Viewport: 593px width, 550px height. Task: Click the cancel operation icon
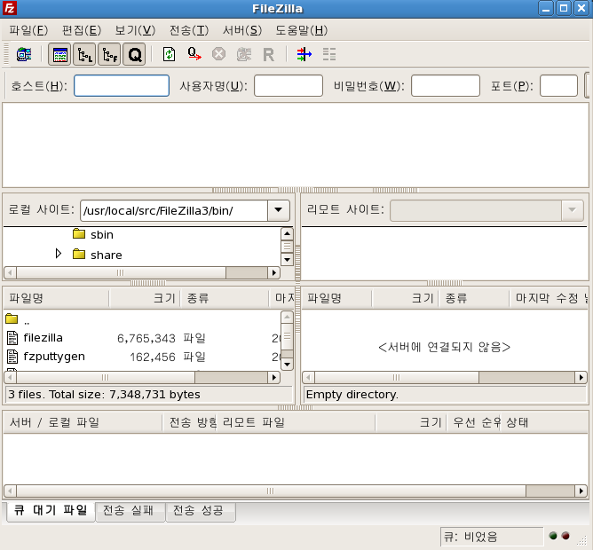coord(218,54)
